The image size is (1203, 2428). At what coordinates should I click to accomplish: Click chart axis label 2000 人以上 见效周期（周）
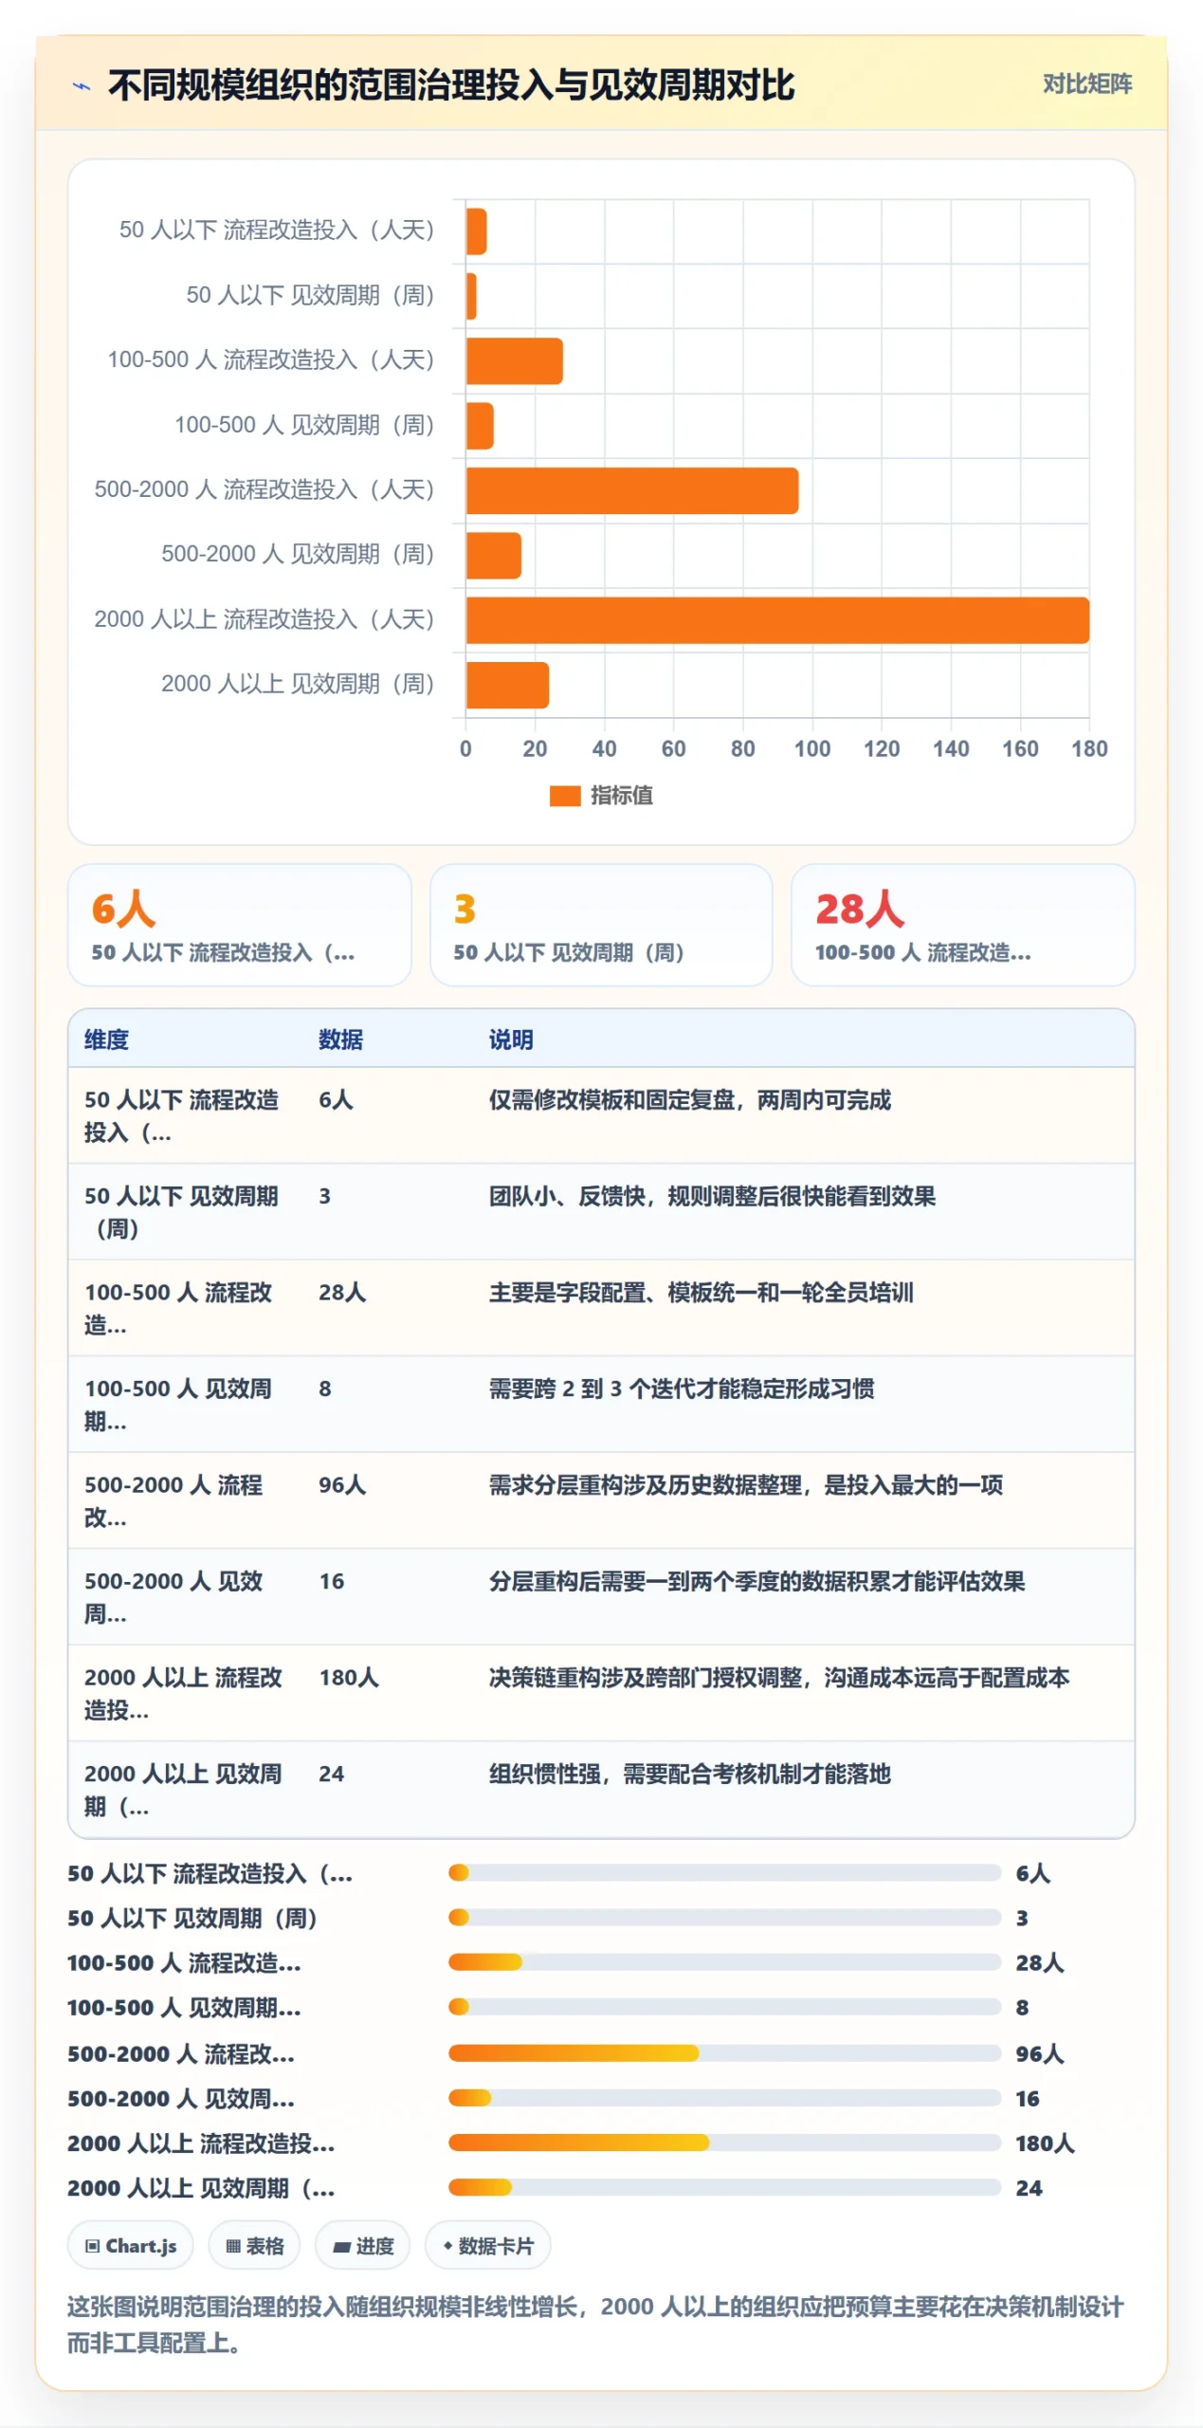point(298,684)
